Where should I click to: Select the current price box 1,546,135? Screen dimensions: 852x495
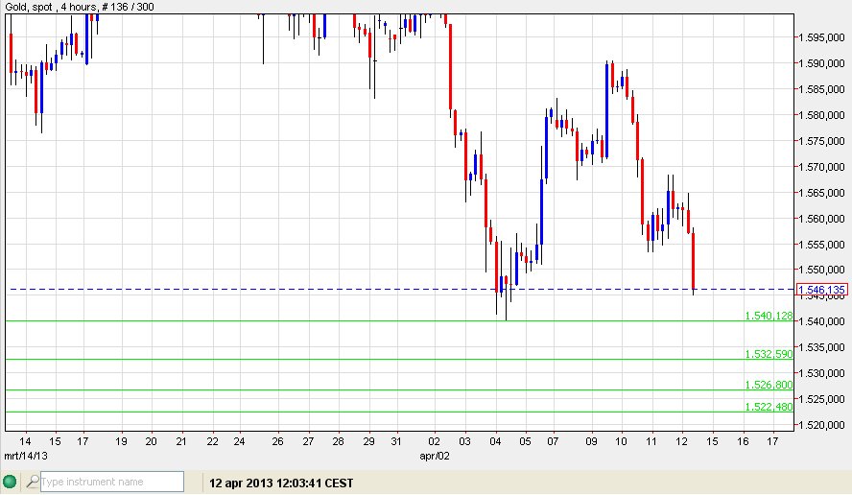click(822, 289)
